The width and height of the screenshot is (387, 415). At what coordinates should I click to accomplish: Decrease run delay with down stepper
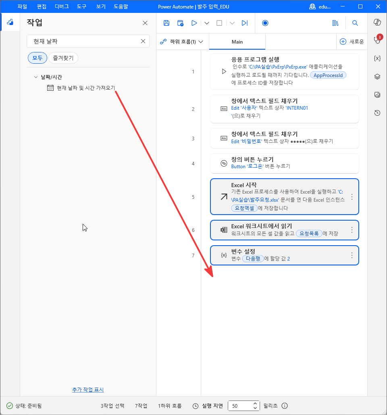point(255,408)
